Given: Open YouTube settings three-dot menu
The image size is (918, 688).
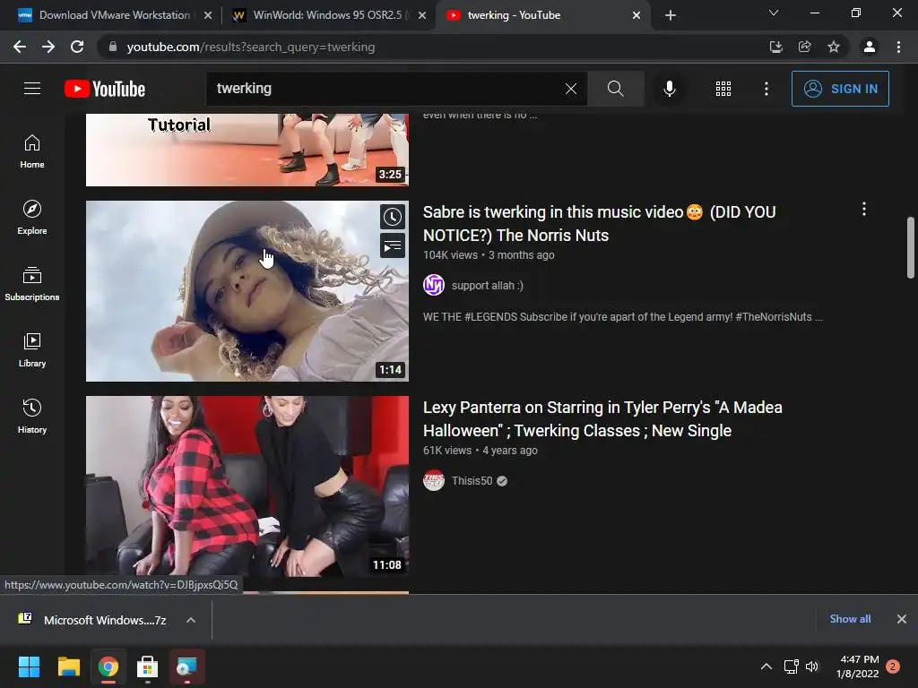Looking at the screenshot, I should (766, 89).
